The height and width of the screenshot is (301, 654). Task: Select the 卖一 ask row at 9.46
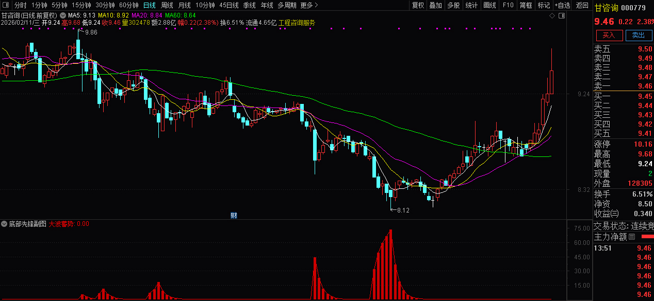pos(624,86)
